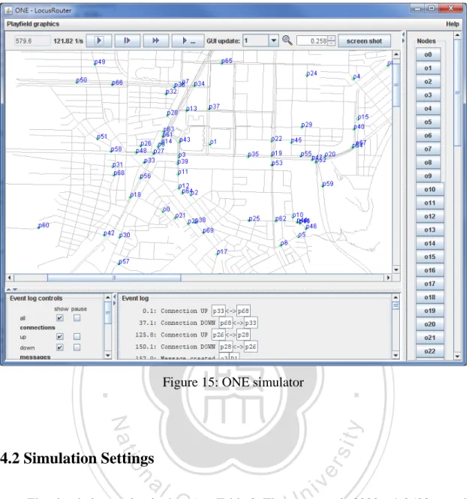Click Nodes panel scroll down arrow

pos(457,356)
